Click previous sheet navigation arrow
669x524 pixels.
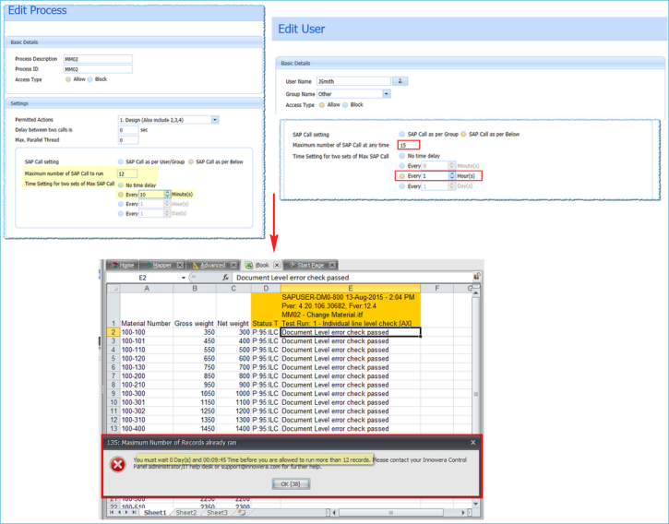click(x=119, y=513)
